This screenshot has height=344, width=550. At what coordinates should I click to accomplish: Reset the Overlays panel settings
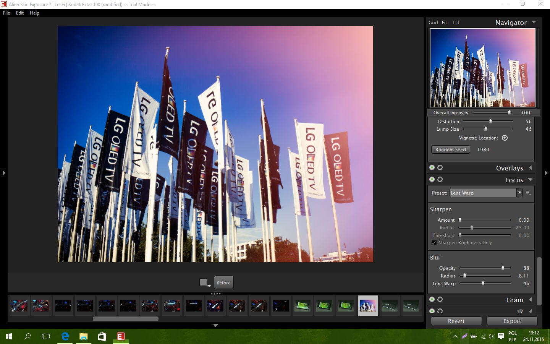pos(440,167)
